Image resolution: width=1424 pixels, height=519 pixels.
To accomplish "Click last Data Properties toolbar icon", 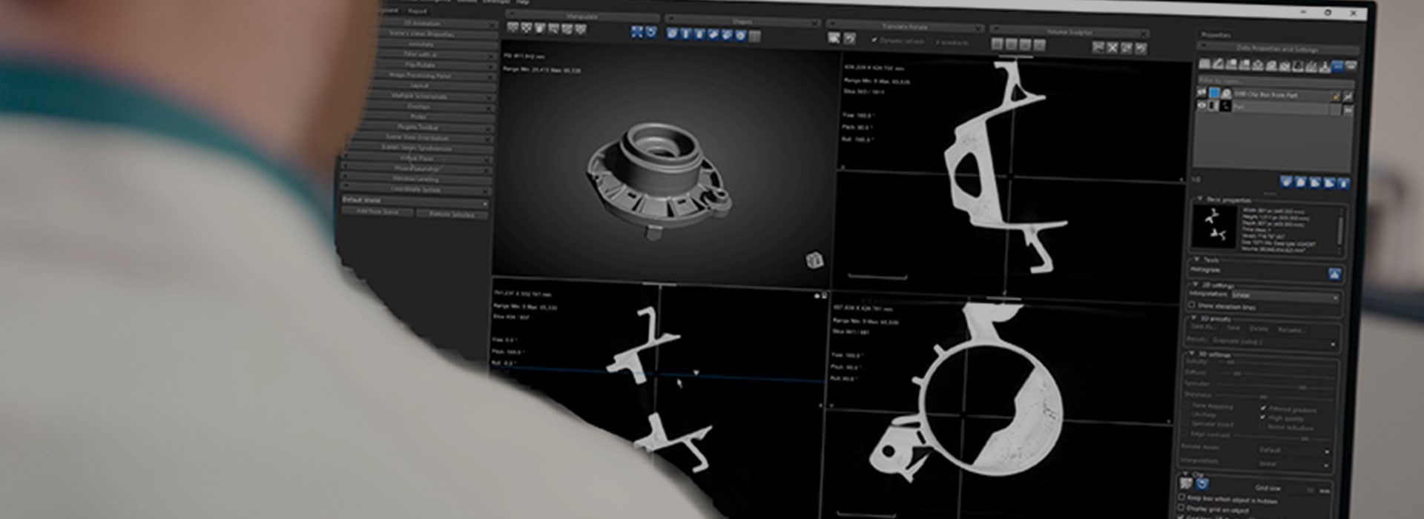I will click(x=1351, y=66).
